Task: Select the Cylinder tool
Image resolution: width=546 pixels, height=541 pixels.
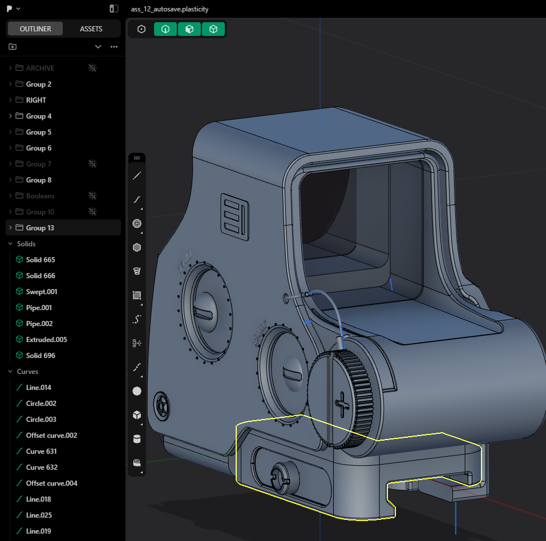Action: pos(137,439)
